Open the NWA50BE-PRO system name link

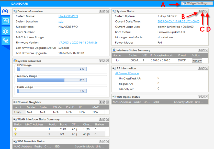[x=68, y=16]
